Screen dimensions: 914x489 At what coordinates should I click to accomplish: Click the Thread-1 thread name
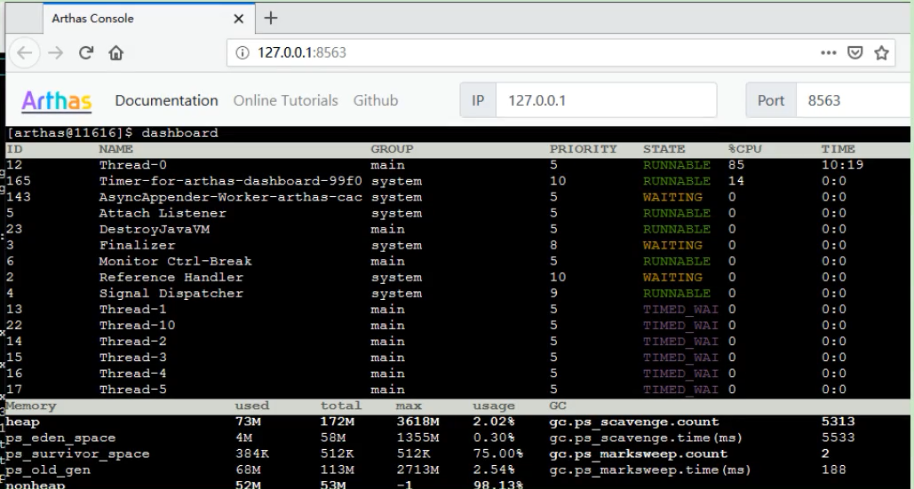(133, 309)
